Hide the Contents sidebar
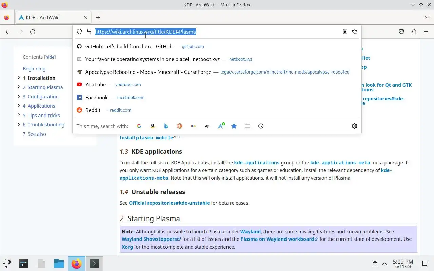This screenshot has width=434, height=271. point(50,57)
